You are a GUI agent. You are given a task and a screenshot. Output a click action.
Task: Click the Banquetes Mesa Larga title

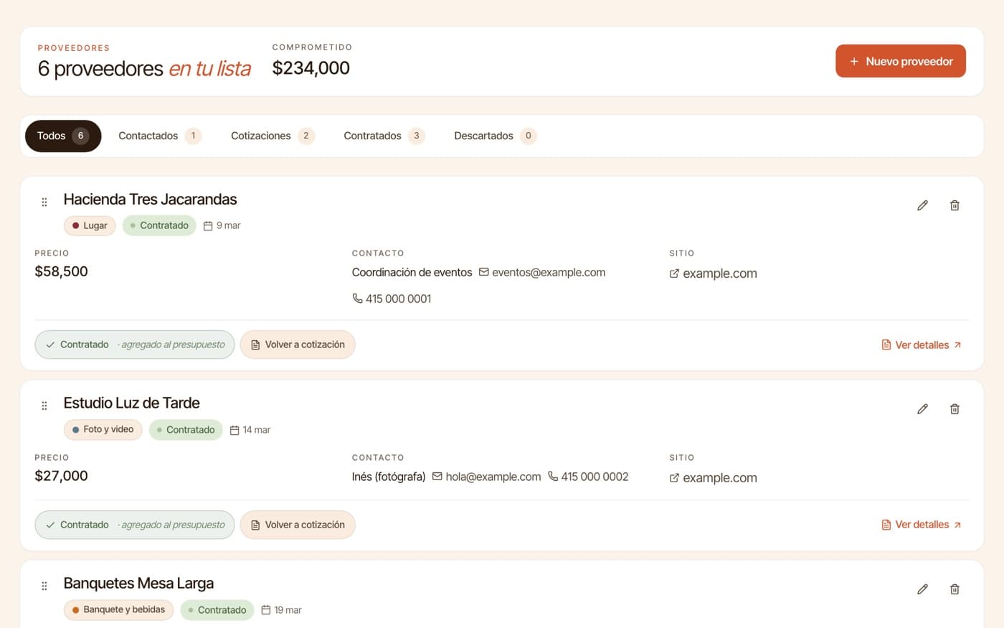pyautogui.click(x=138, y=583)
